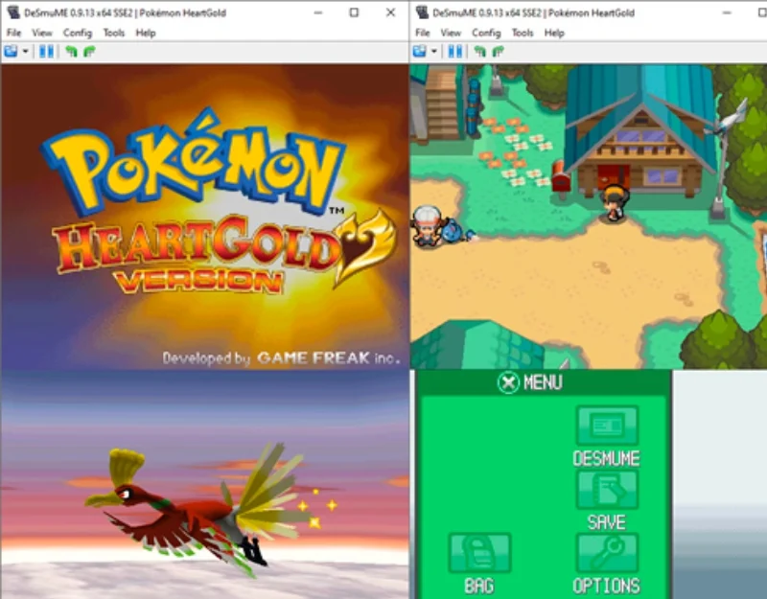Open the Help menu in left window
The height and width of the screenshot is (599, 767).
[146, 33]
